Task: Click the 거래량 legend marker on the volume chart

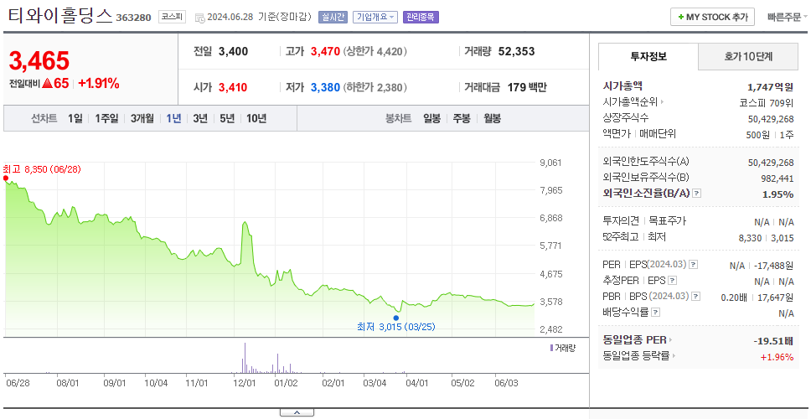Action: [551, 348]
